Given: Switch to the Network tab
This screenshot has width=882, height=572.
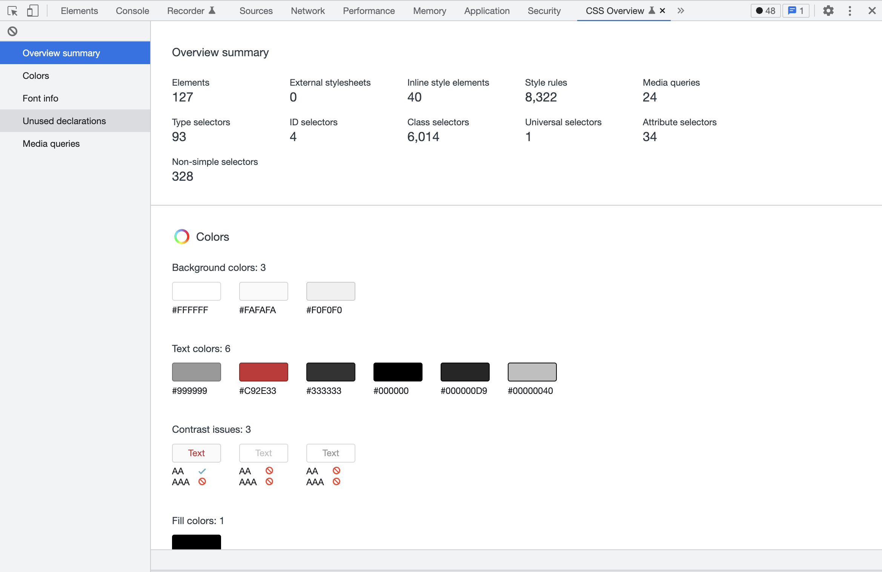Looking at the screenshot, I should pyautogui.click(x=307, y=11).
